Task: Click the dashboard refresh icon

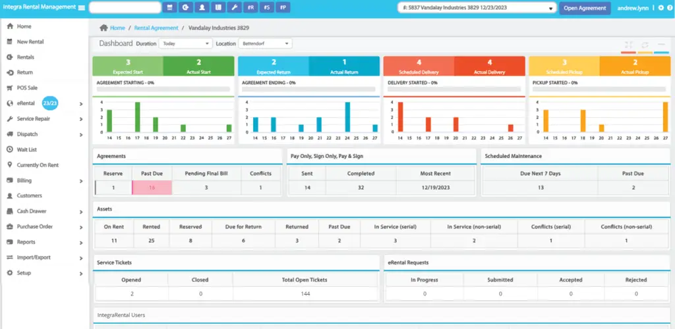Action: click(x=645, y=45)
